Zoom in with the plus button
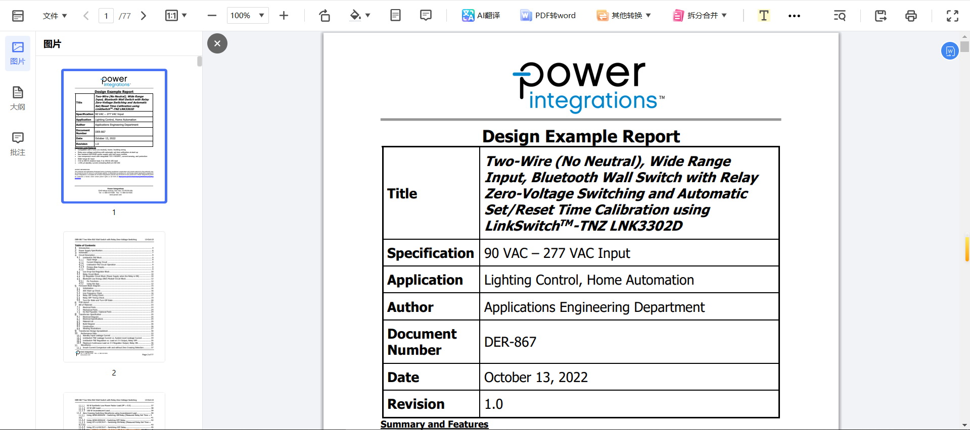This screenshot has height=430, width=970. pyautogui.click(x=284, y=16)
